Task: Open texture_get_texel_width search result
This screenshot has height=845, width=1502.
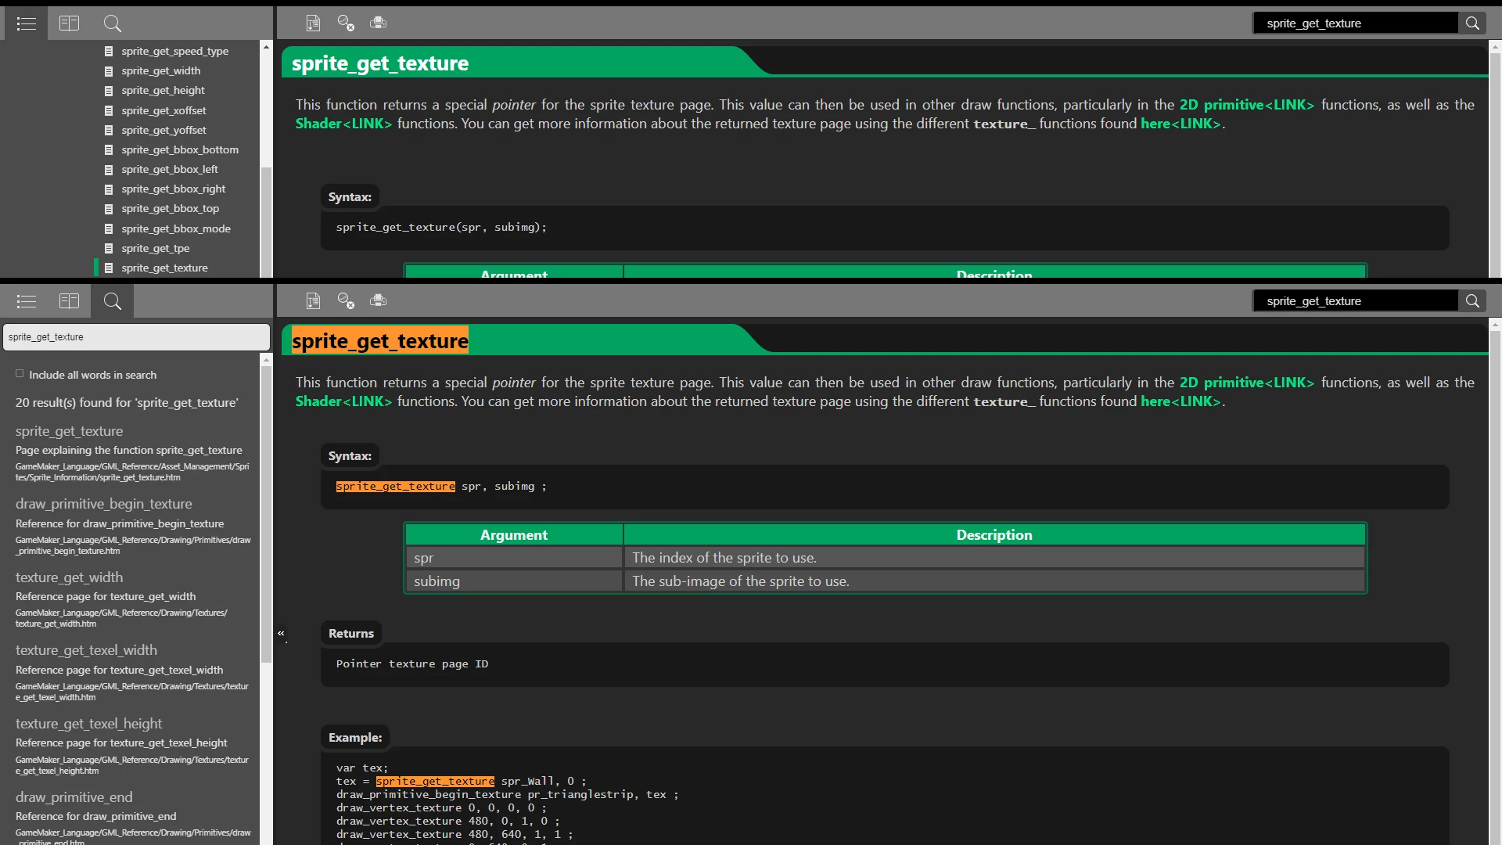Action: (x=86, y=650)
